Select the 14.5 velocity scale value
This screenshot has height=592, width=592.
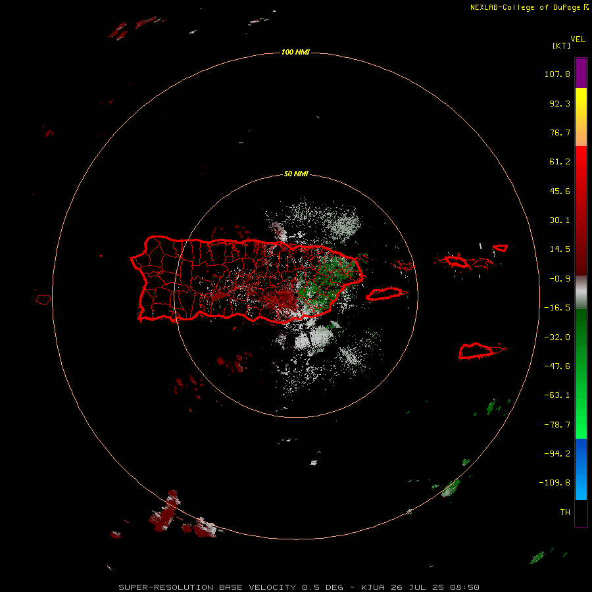tap(560, 249)
